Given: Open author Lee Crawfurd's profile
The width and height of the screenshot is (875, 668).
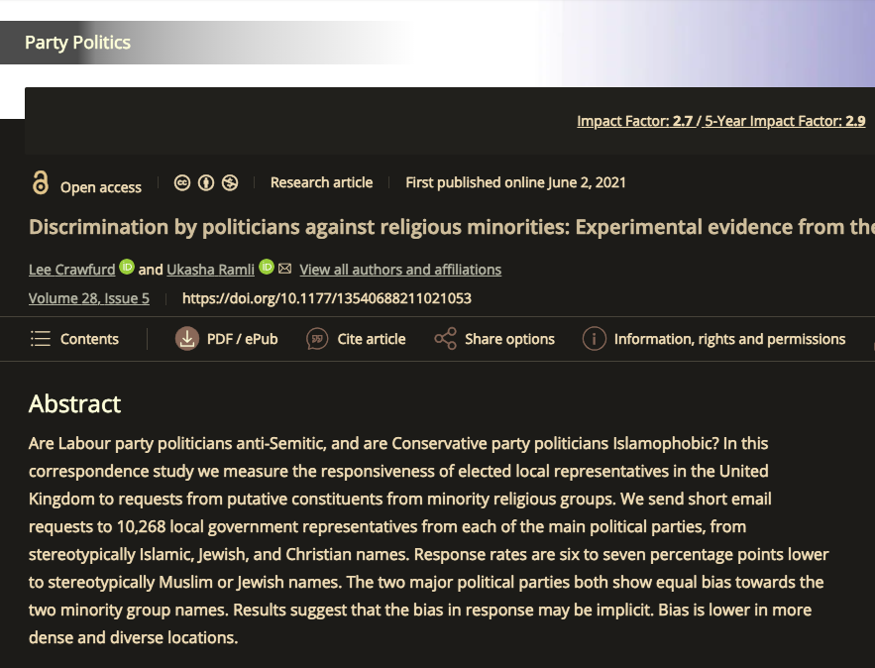Looking at the screenshot, I should (72, 270).
